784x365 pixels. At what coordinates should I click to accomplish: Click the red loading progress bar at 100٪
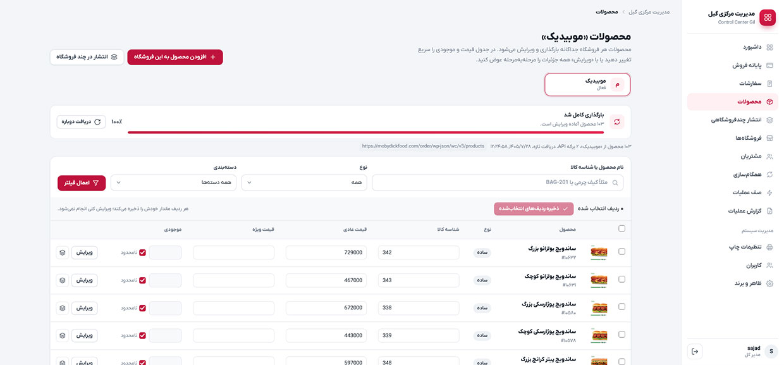point(366,132)
